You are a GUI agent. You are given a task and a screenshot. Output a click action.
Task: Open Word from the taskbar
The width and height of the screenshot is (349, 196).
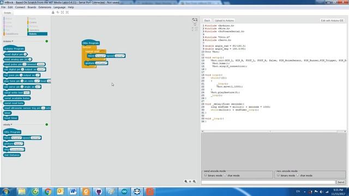click(73, 192)
